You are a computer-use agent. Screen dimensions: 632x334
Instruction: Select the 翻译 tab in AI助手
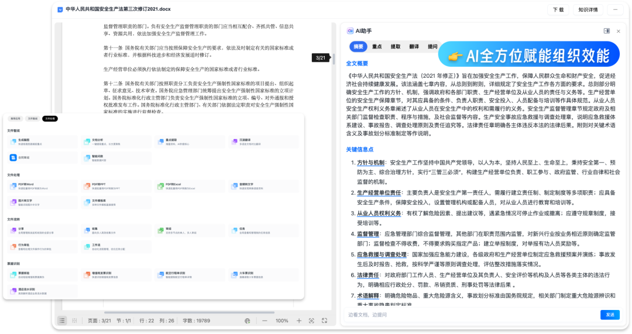414,47
